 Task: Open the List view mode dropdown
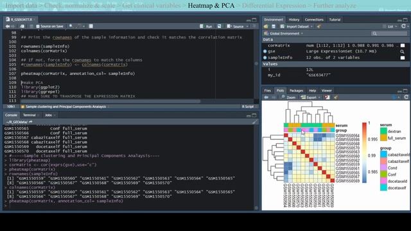pyautogui.click(x=390, y=26)
